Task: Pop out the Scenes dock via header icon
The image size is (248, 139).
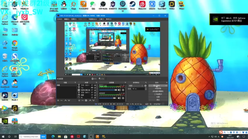Action: (75, 82)
